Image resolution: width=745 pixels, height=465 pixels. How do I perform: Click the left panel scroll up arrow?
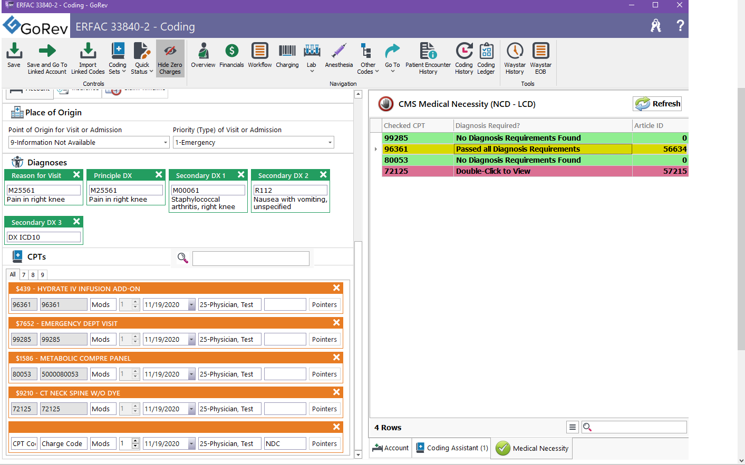point(358,94)
